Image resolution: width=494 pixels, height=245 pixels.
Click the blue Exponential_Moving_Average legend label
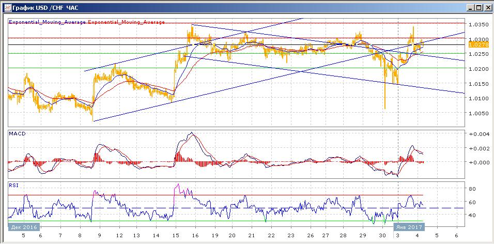(x=48, y=22)
